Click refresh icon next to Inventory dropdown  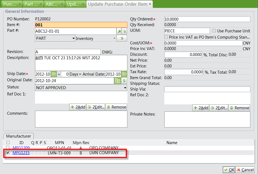tap(122, 38)
